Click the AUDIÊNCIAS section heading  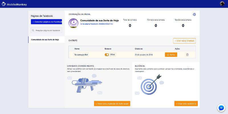tap(140, 66)
